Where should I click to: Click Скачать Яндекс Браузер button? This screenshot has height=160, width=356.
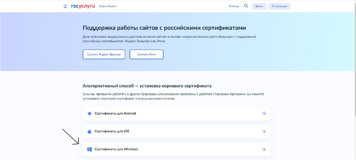[x=104, y=54]
